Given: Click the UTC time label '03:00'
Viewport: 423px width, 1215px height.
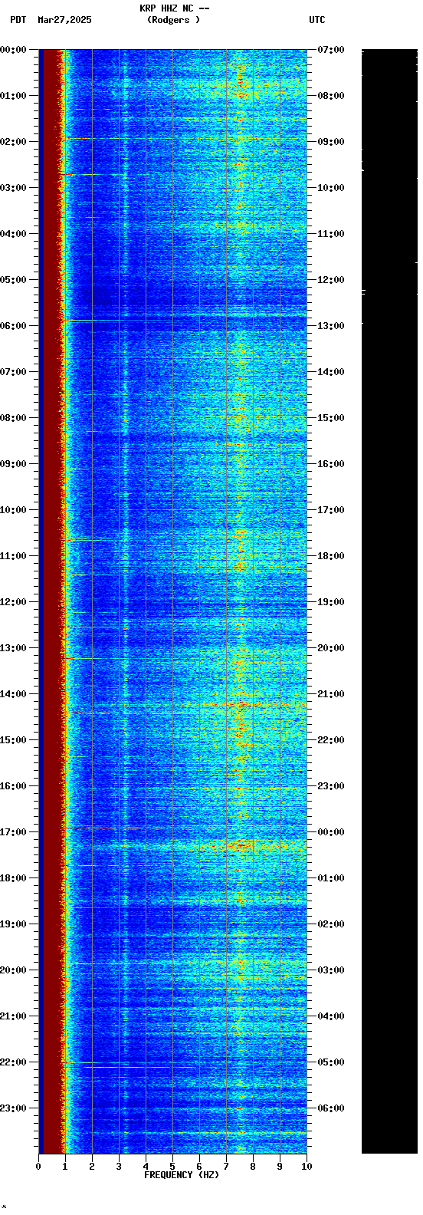Looking at the screenshot, I should coord(331,970).
